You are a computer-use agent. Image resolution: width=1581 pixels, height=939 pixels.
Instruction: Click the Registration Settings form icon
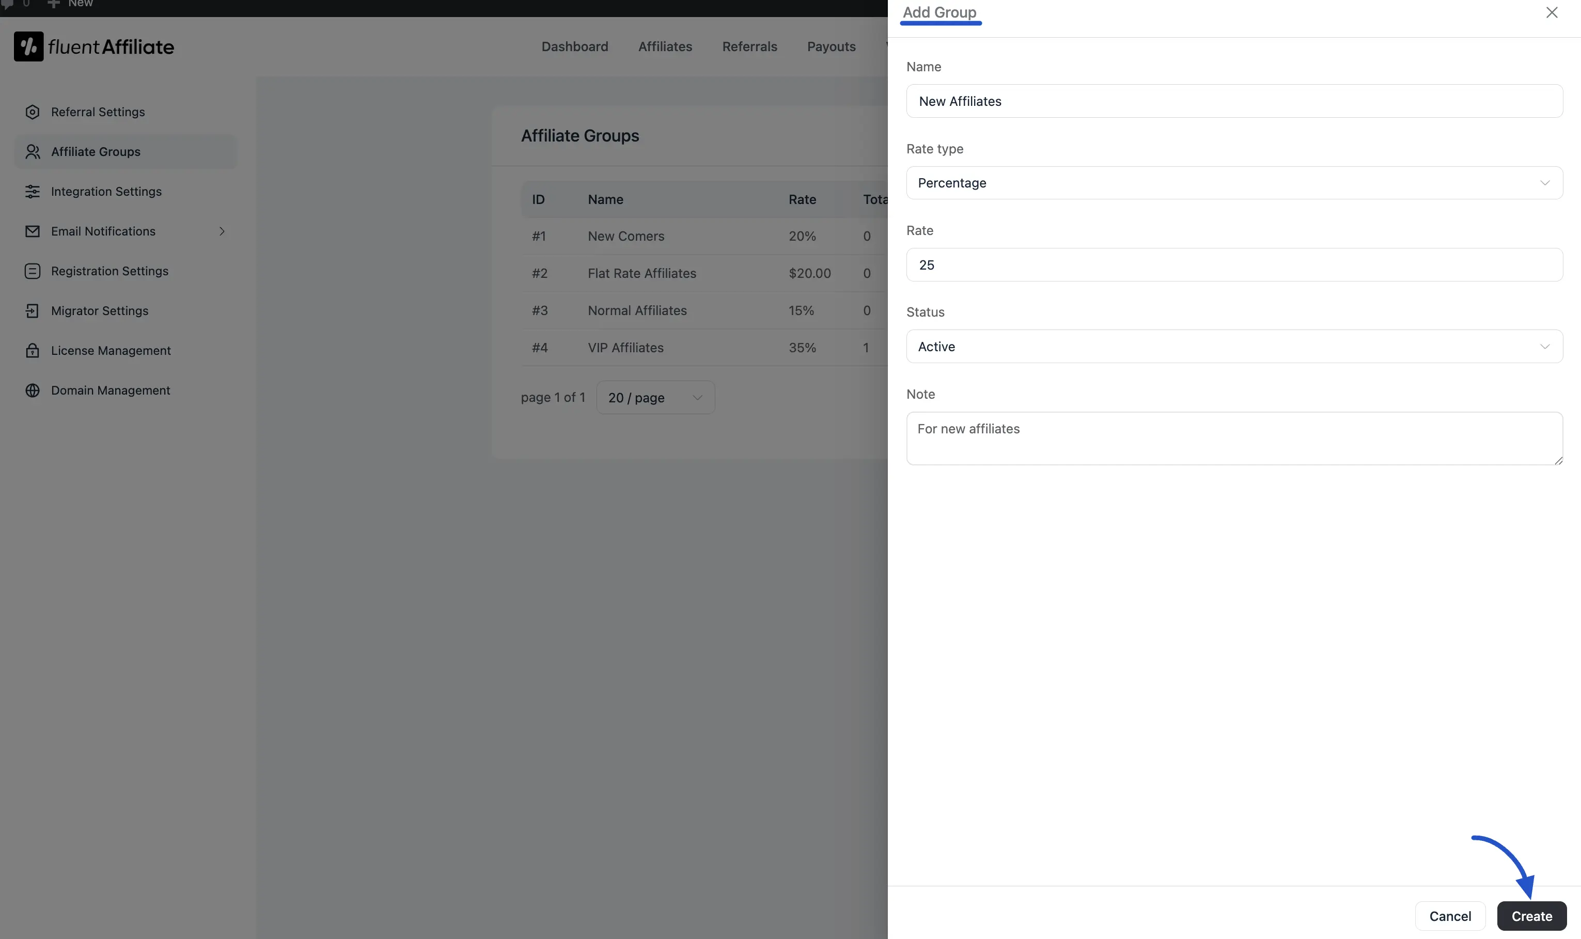pos(32,272)
